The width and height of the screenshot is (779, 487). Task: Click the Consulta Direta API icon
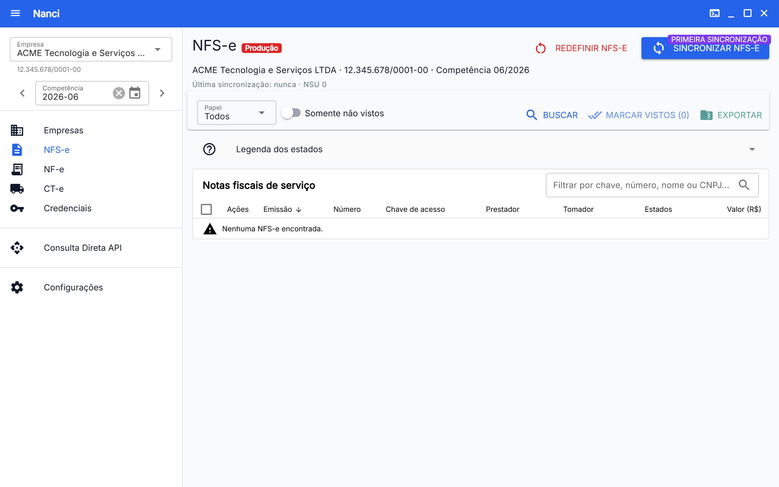(x=17, y=248)
